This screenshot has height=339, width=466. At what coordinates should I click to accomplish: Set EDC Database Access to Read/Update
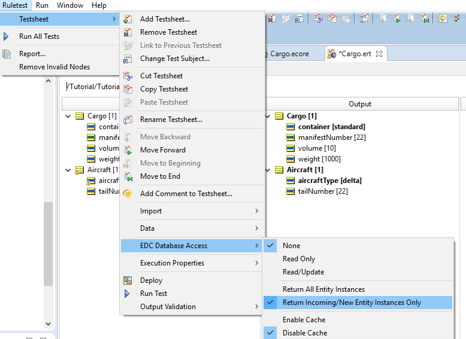pyautogui.click(x=358, y=271)
